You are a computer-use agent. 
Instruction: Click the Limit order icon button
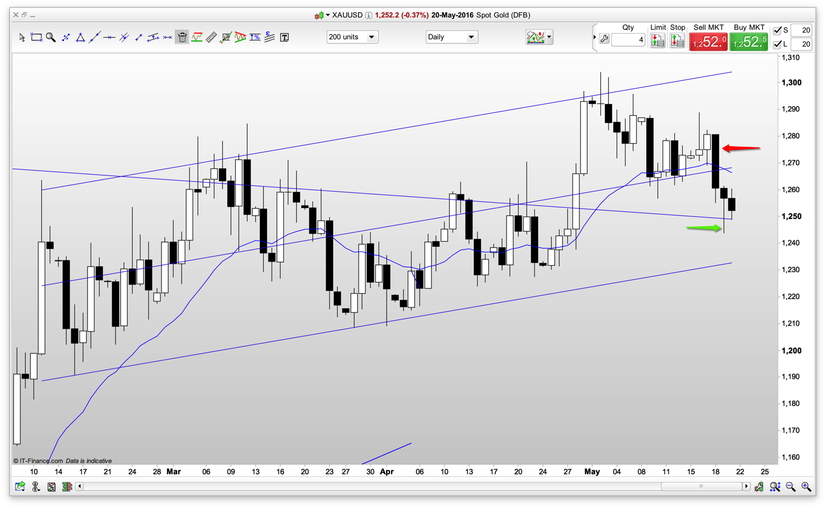(657, 40)
